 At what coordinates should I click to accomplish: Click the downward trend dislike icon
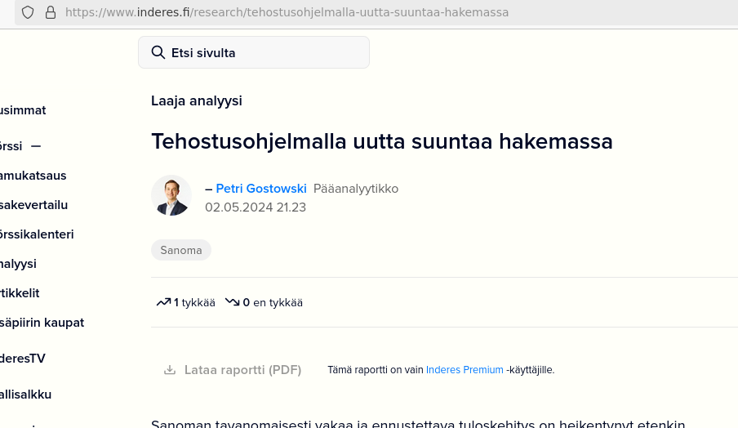coord(233,302)
